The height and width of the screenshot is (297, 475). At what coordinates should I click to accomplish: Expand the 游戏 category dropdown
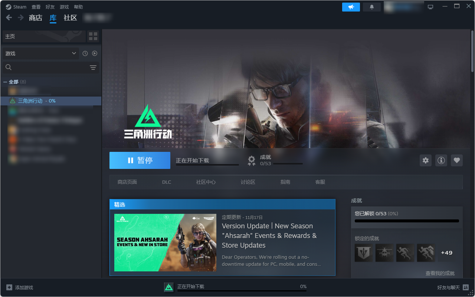[41, 53]
